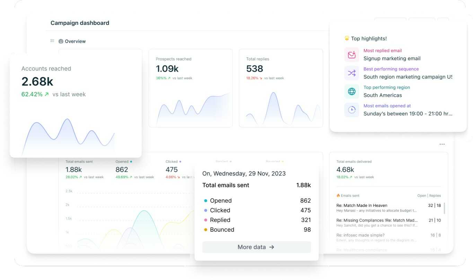Select the list view icon beside Overview

(x=52, y=41)
